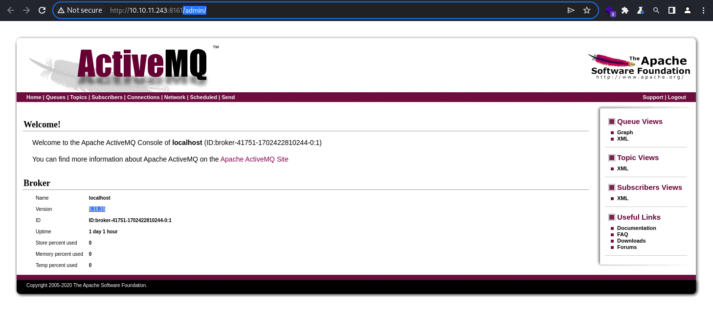Open the Queue Views Graph link

625,132
